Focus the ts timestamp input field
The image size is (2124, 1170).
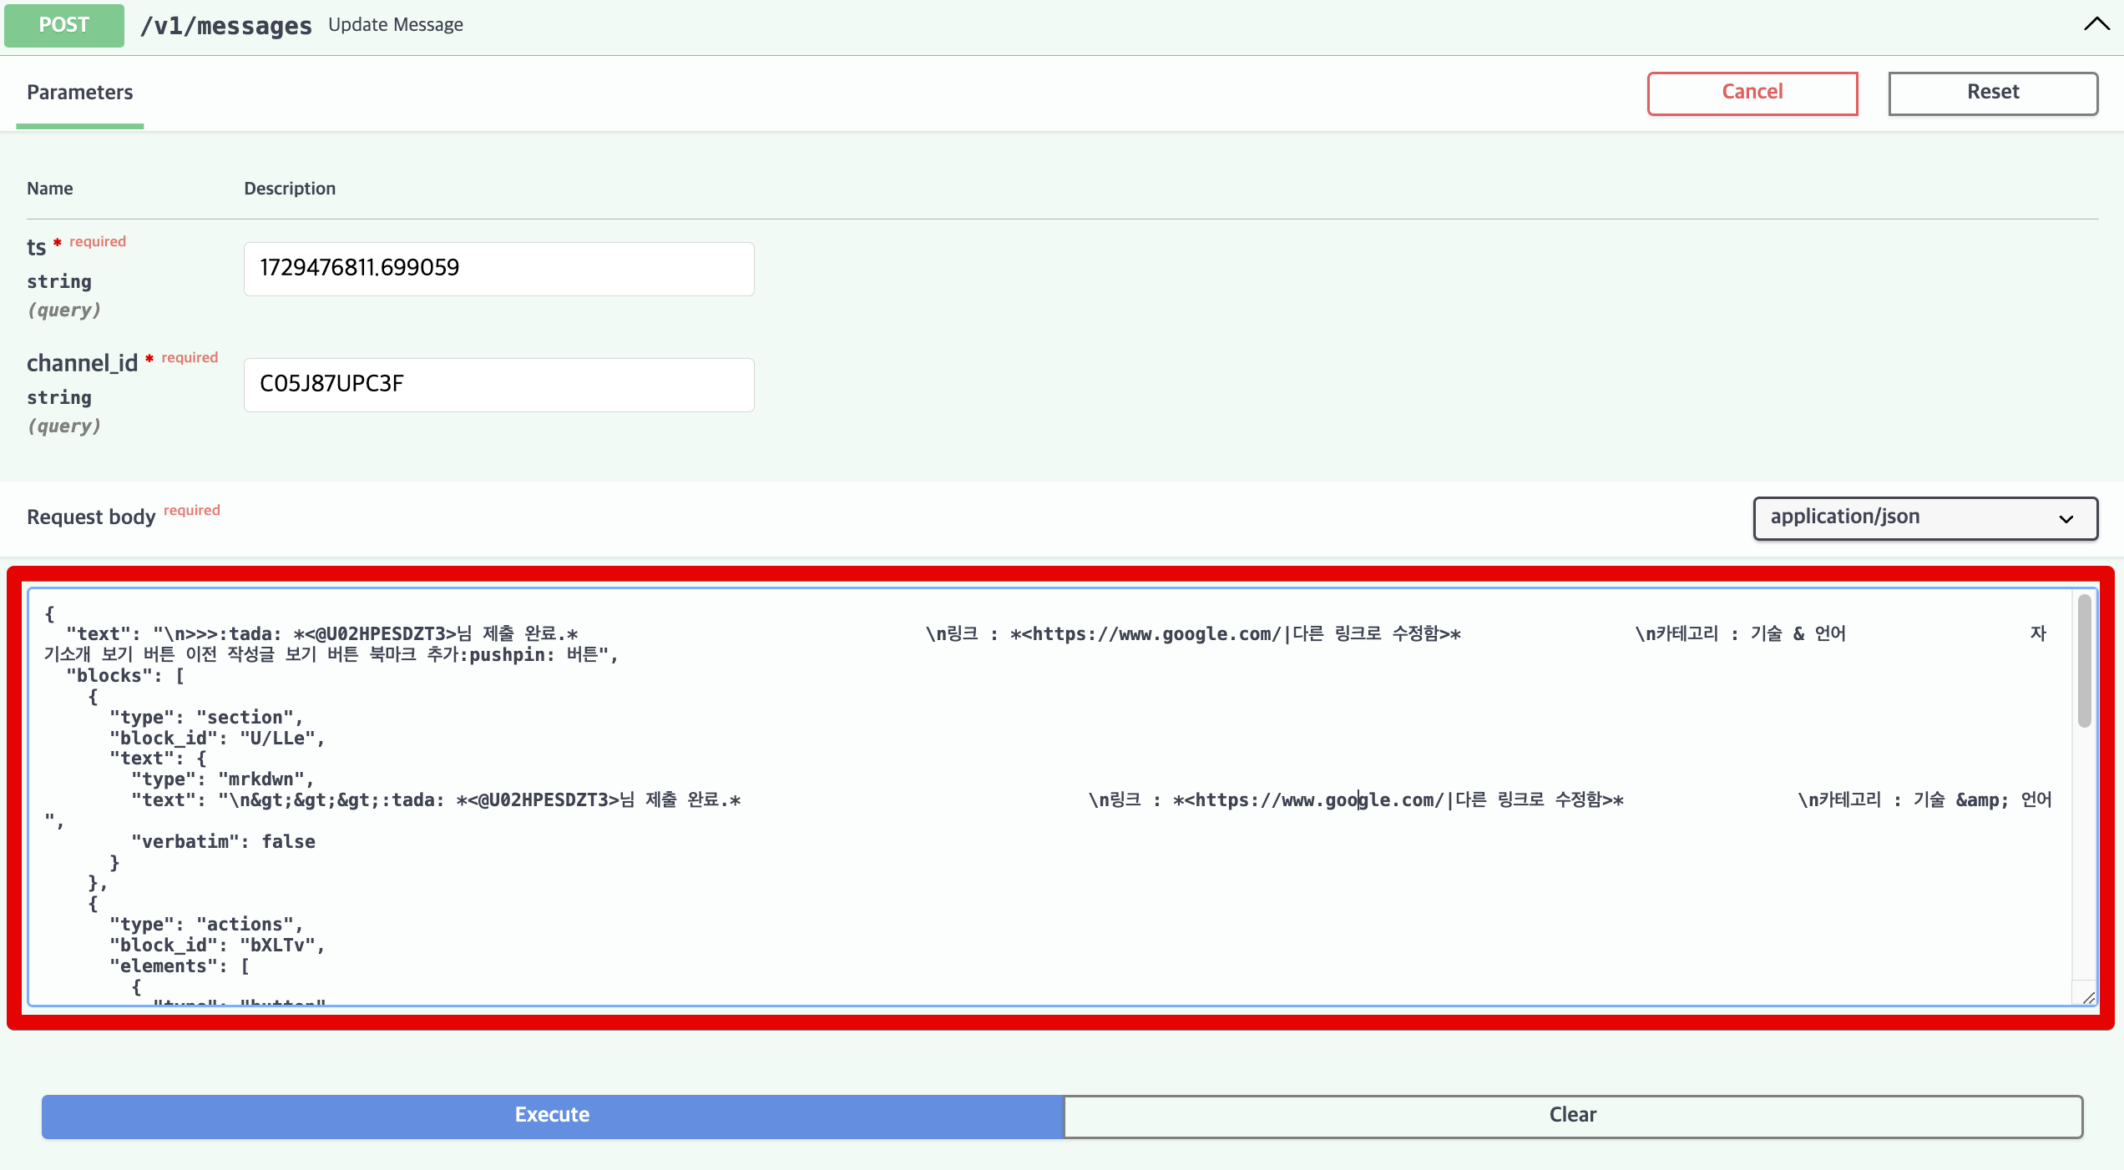tap(498, 269)
